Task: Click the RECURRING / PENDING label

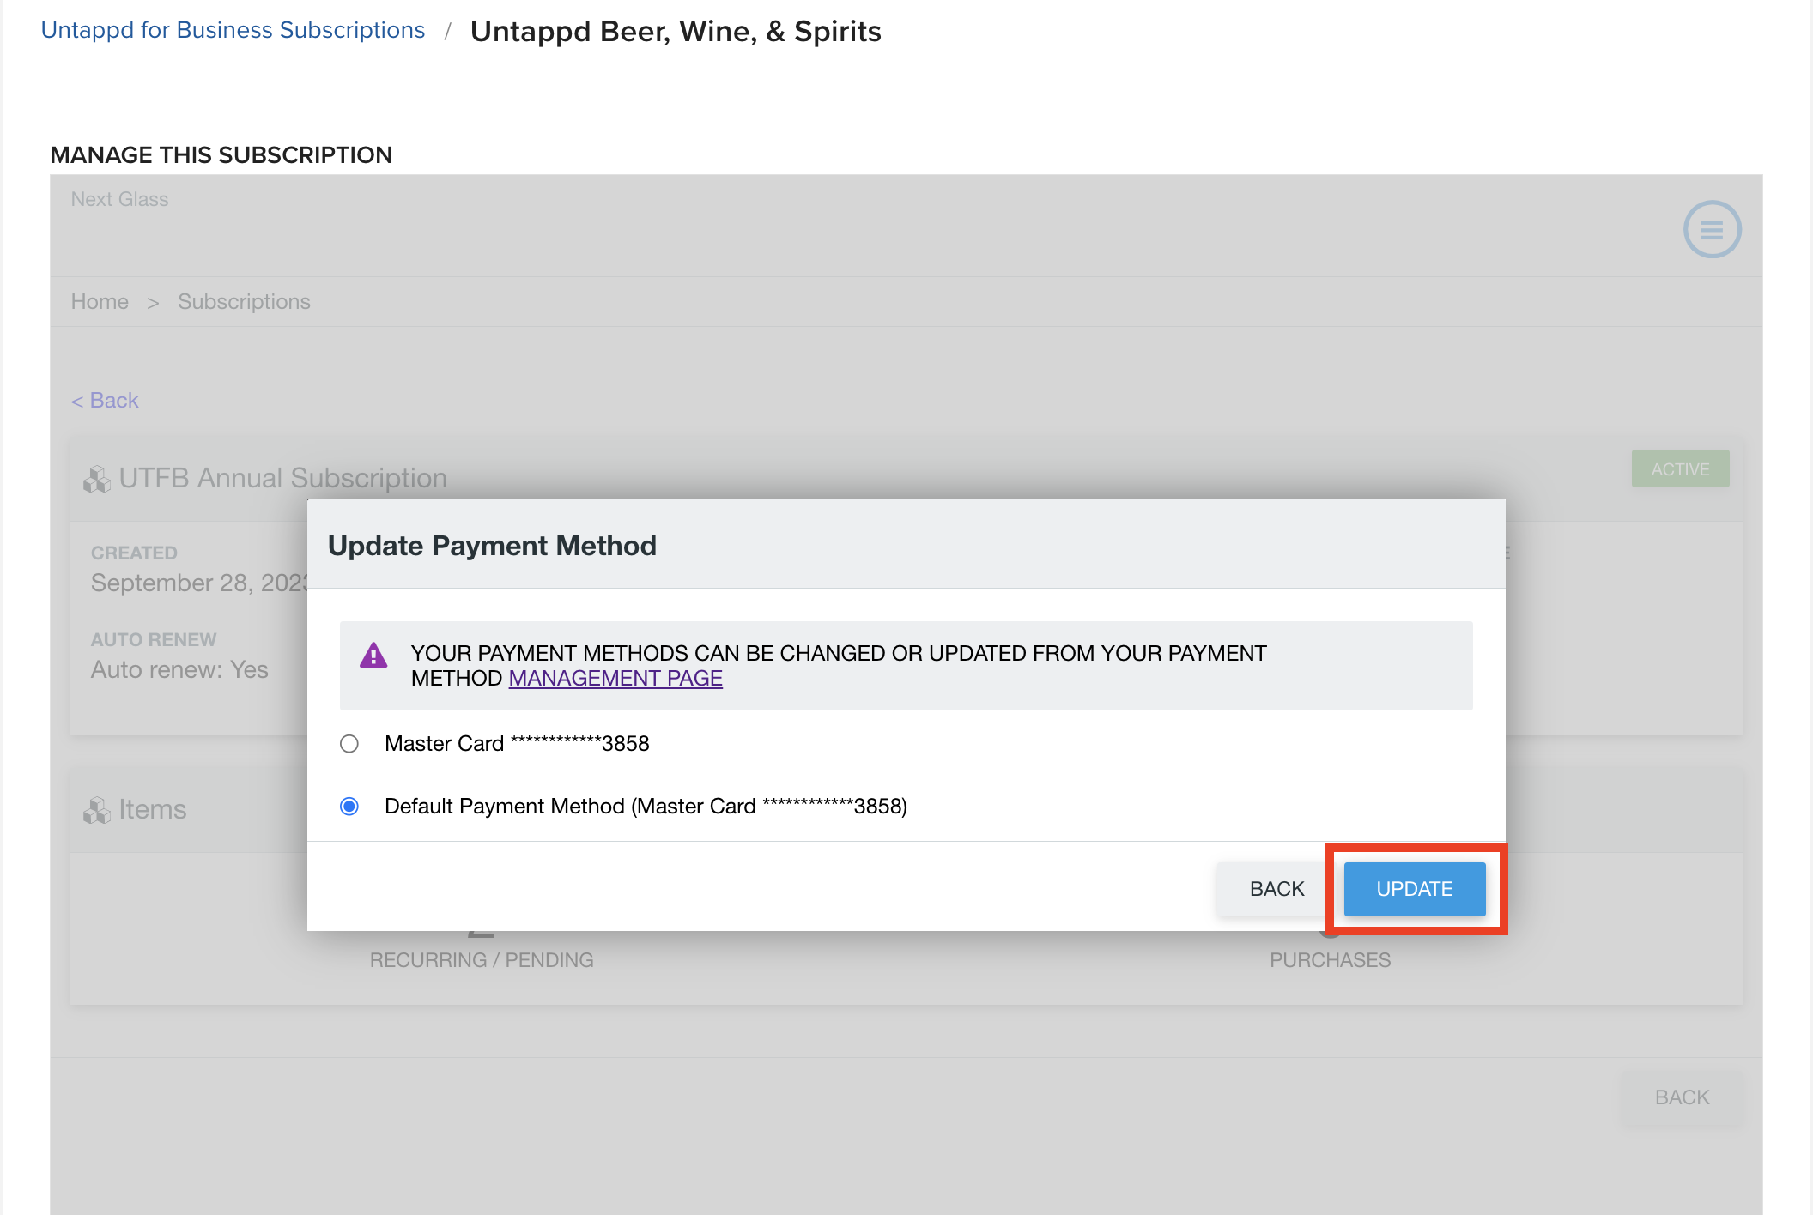Action: pyautogui.click(x=482, y=960)
